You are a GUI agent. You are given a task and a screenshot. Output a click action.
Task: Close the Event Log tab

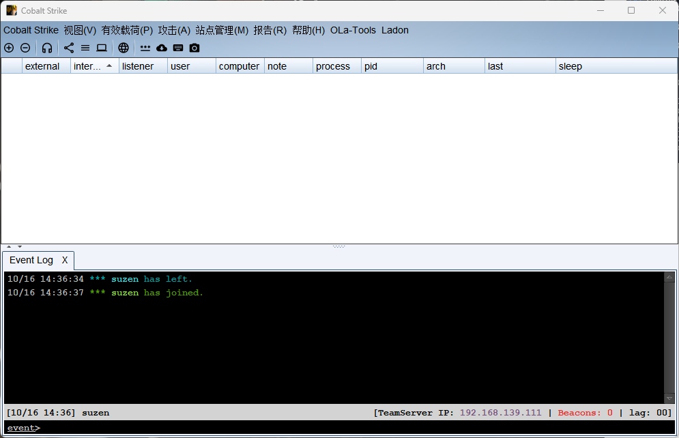point(65,260)
